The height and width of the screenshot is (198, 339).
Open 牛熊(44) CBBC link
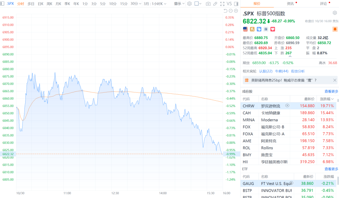click(282, 71)
